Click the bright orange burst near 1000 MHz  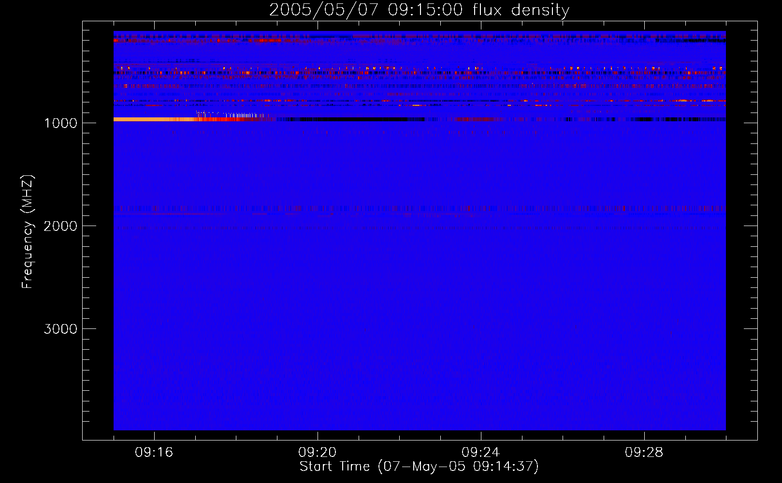tap(155, 119)
